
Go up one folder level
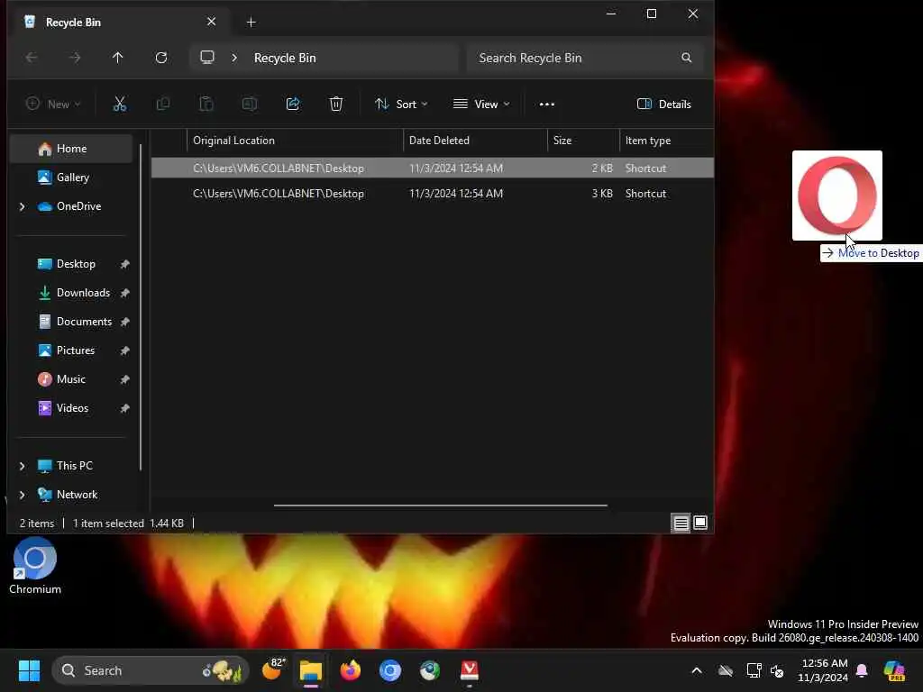pos(118,58)
